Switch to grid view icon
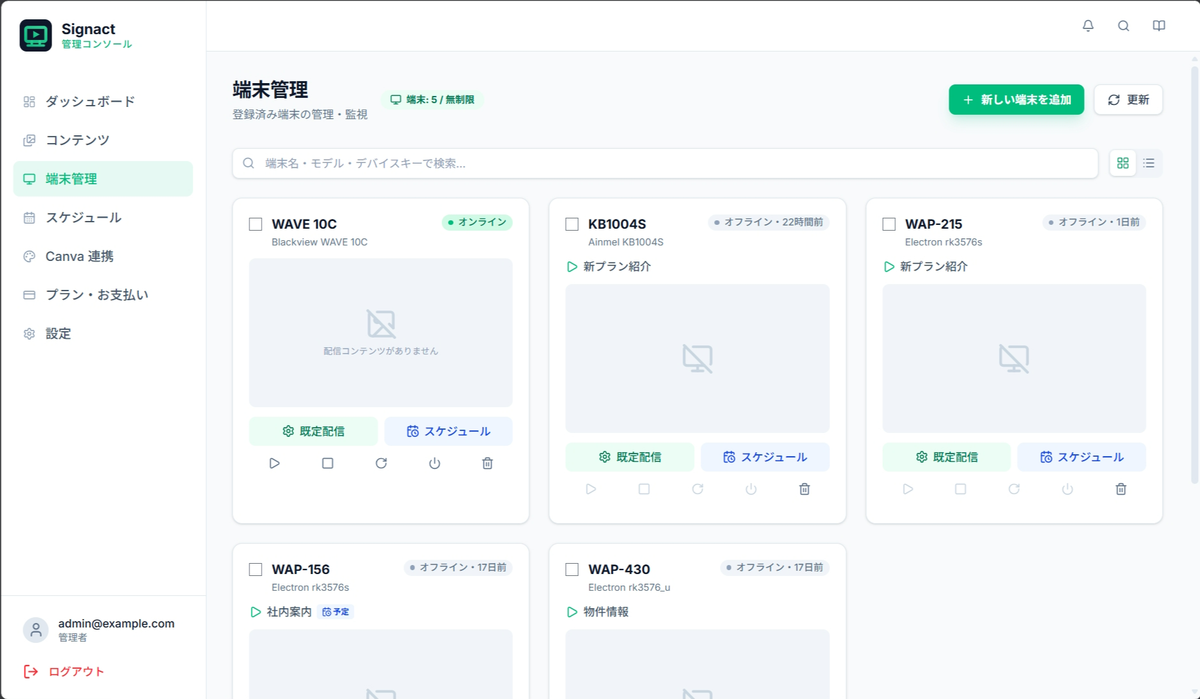Viewport: 1200px width, 699px height. point(1123,163)
